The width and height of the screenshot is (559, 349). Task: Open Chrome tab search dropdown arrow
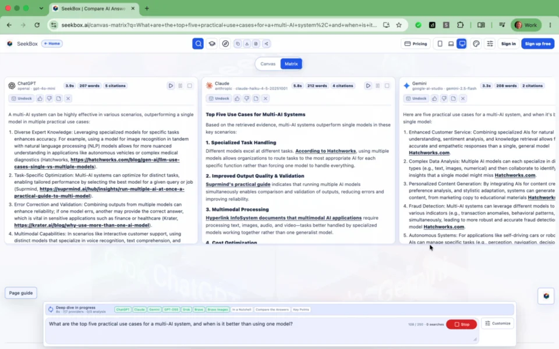pyautogui.click(x=41, y=8)
